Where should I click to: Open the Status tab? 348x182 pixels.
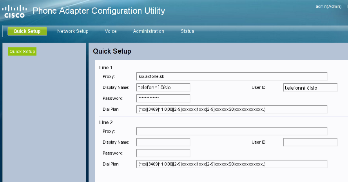click(x=187, y=31)
